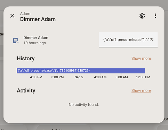The height and width of the screenshot is (130, 168).
Task: Click the Dimmer Adam entity icon
Action: point(16,41)
